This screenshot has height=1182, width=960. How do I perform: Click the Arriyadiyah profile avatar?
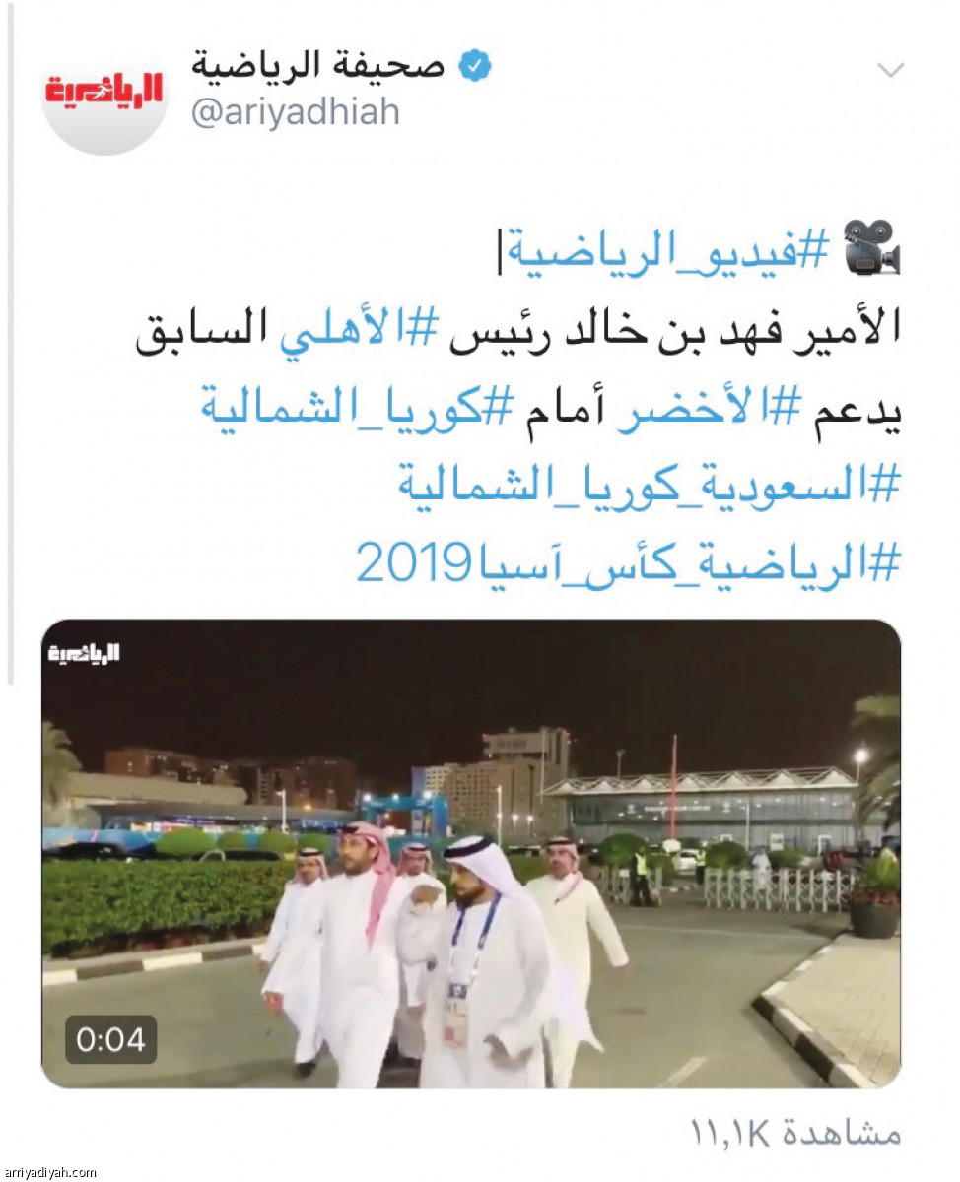click(104, 97)
